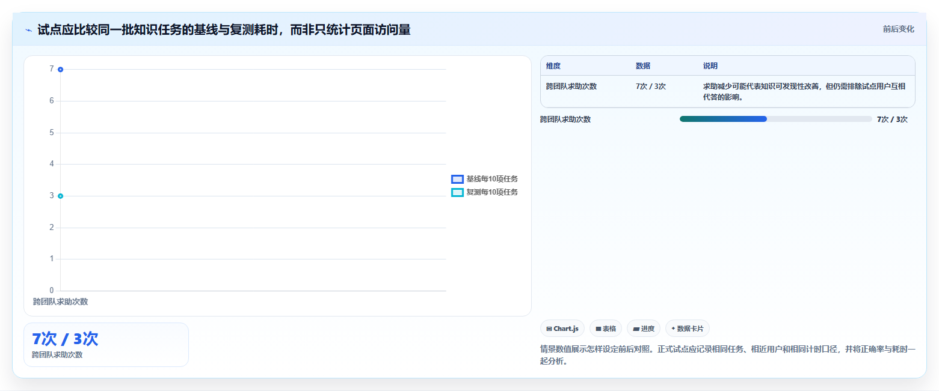Click the 跨团队求助次数 caption in data card
Screen dimensions: 939x391
(x=57, y=355)
